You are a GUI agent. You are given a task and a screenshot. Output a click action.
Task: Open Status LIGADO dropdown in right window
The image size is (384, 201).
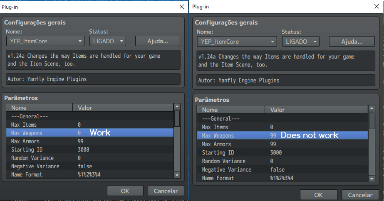click(301, 42)
